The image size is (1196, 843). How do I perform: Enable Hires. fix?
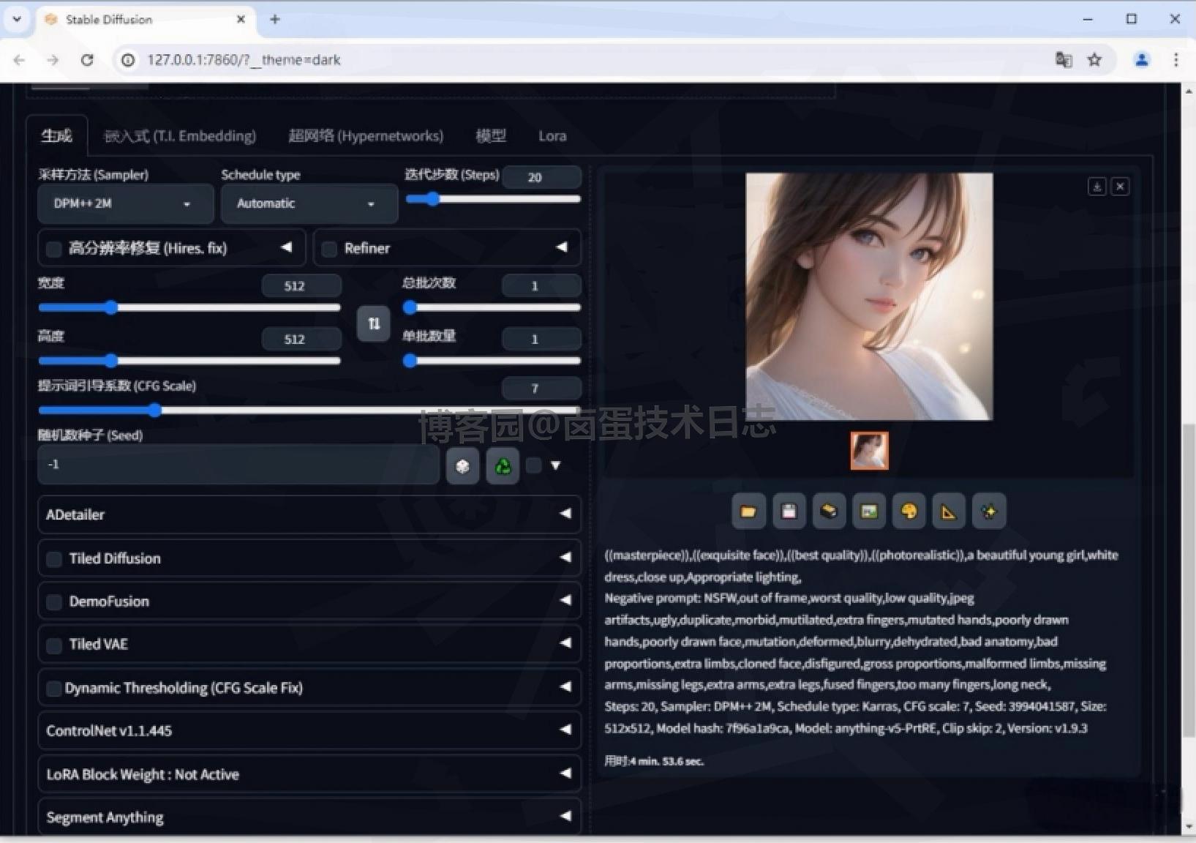(x=53, y=249)
